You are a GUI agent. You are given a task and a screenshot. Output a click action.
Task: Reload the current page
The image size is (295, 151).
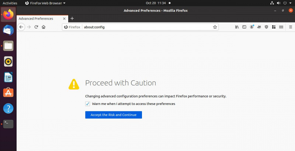pyautogui.click(x=36, y=27)
